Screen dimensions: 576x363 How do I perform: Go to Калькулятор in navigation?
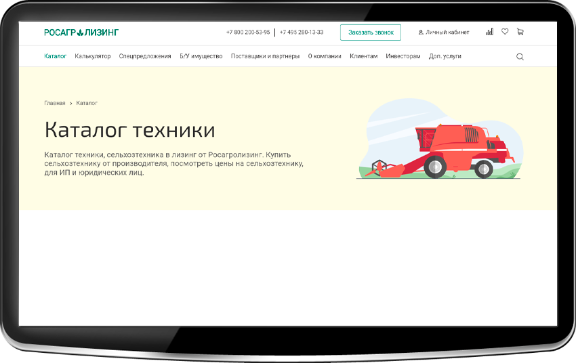[93, 56]
